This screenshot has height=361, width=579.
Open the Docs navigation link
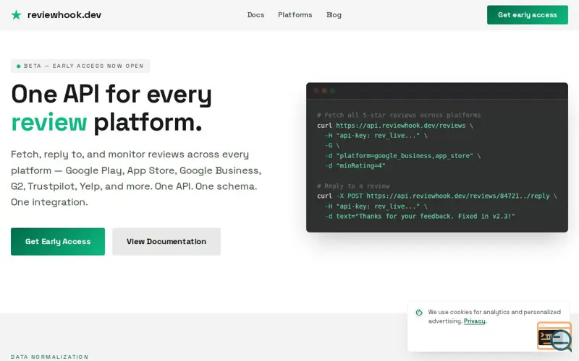tap(255, 14)
